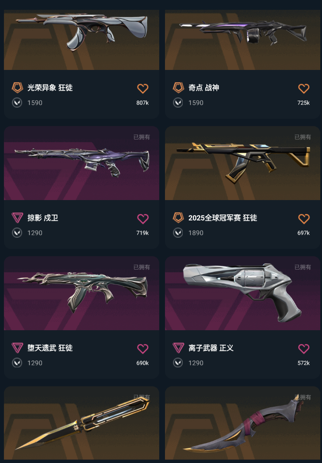
Task: Click the 堕天遗武 狂徒 title text
Action: (50, 348)
